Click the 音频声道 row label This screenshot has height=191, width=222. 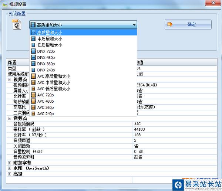point(22,140)
